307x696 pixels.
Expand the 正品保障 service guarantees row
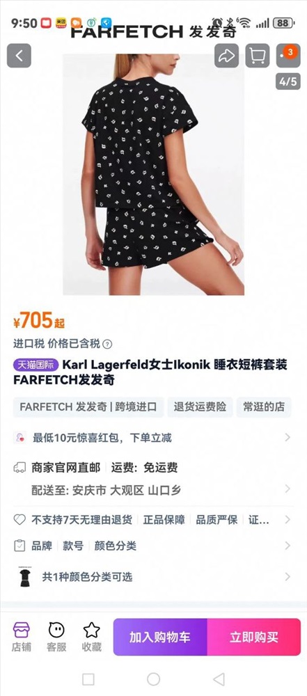(x=153, y=520)
